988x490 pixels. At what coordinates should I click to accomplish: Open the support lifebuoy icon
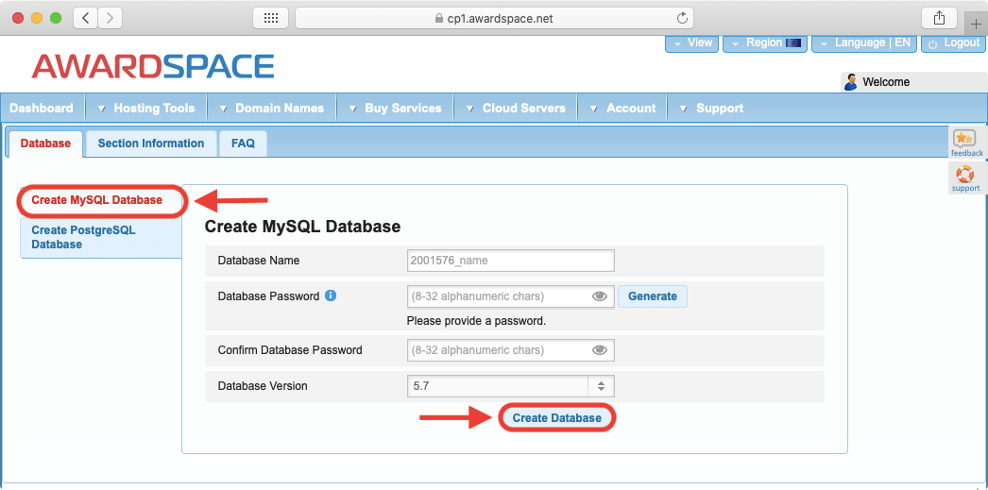pyautogui.click(x=964, y=175)
